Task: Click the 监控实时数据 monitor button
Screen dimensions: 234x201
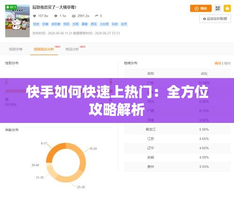Action: coord(215,19)
